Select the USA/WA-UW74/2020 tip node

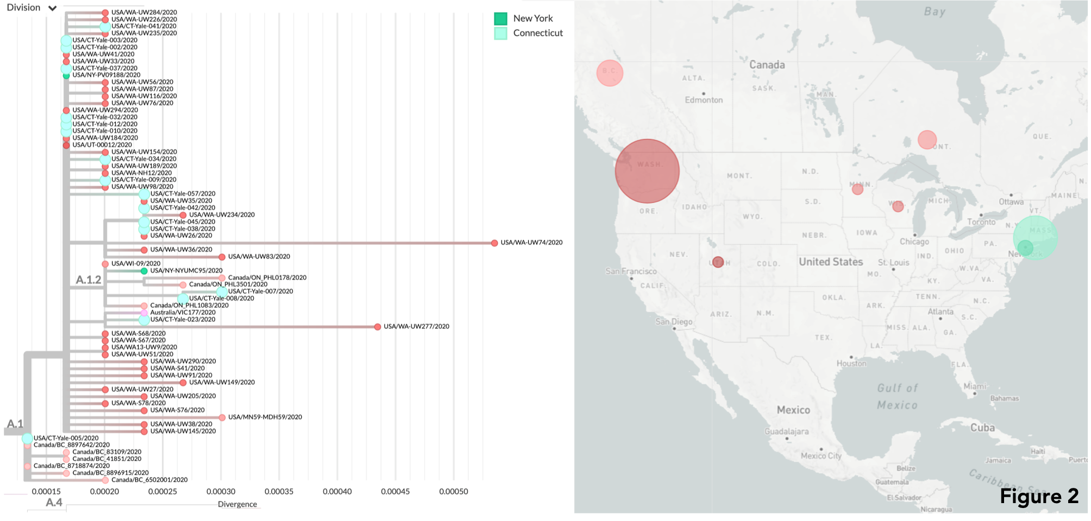click(494, 243)
